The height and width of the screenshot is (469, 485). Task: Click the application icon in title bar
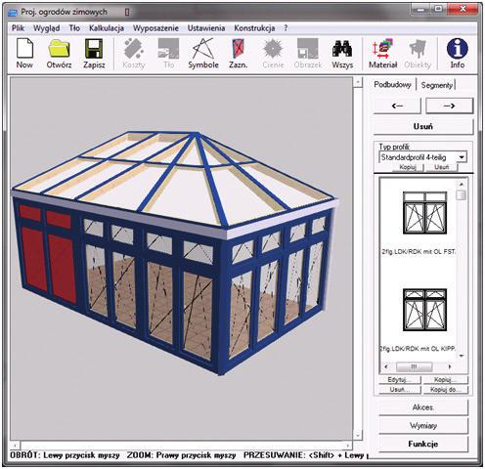click(13, 13)
